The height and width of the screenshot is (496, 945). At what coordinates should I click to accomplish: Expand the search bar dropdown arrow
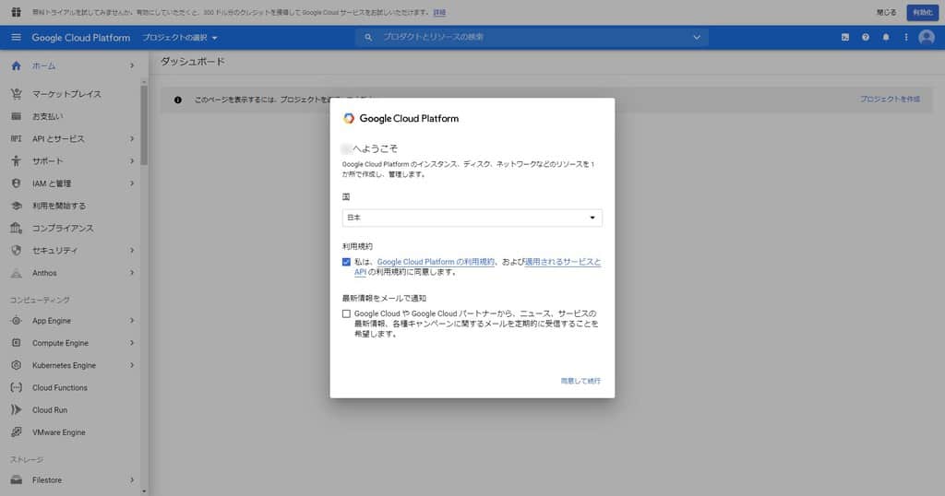697,38
